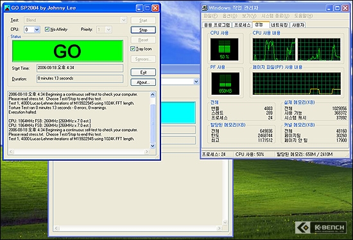This screenshot has width=353, height=240.
Task: Open the Sensors... dialog button
Action: point(143,59)
